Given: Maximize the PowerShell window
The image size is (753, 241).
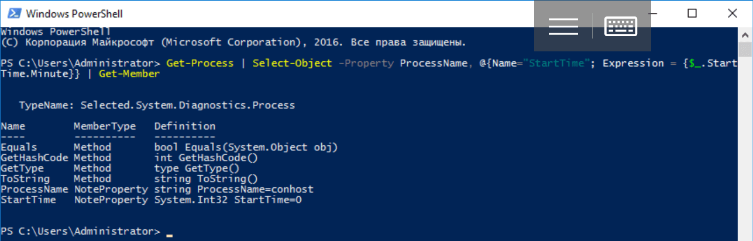Looking at the screenshot, I should (x=692, y=13).
